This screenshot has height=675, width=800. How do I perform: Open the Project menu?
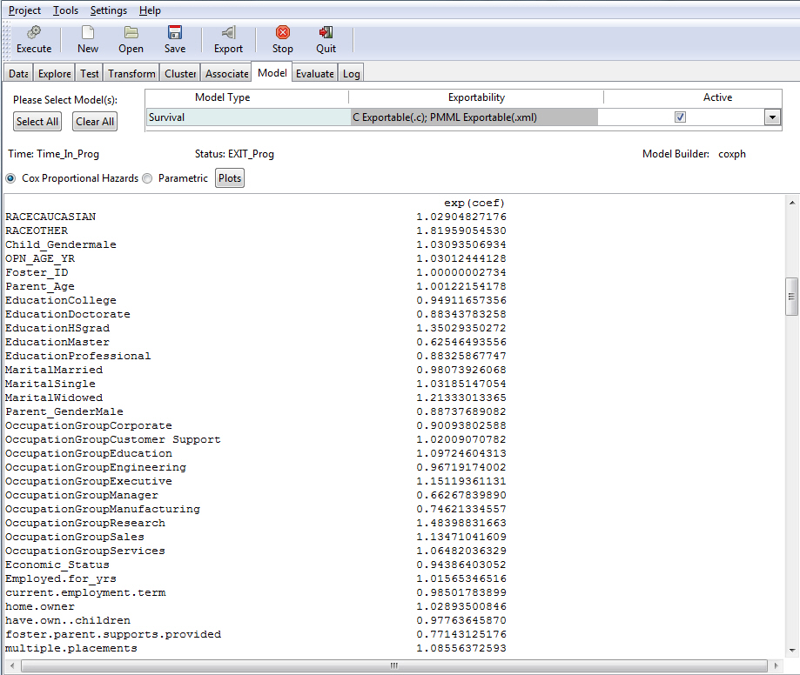tap(24, 10)
